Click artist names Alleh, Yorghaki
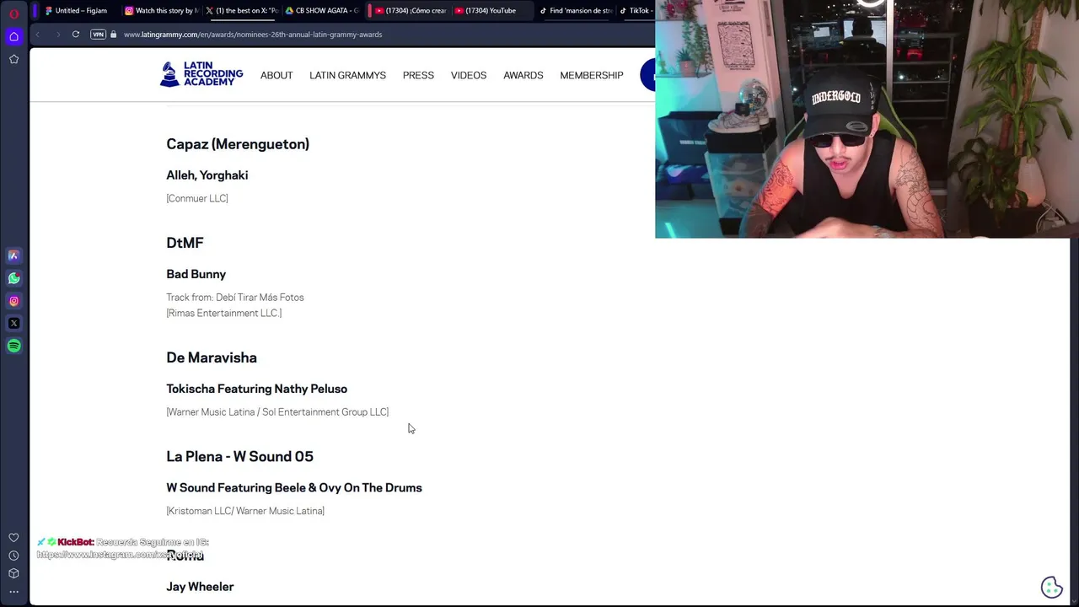This screenshot has width=1079, height=607. point(207,175)
